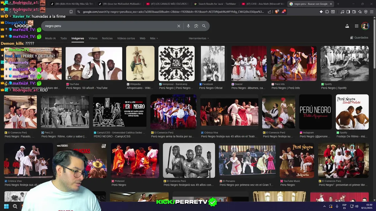Select the Imágenes tab

(x=78, y=38)
